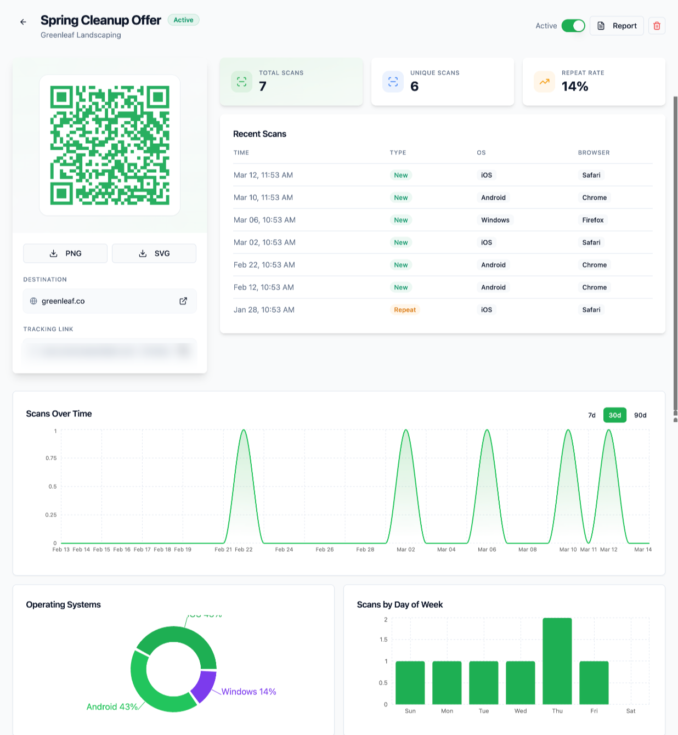Open external link icon beside greenleaf.co
This screenshot has height=735, width=678.
183,301
